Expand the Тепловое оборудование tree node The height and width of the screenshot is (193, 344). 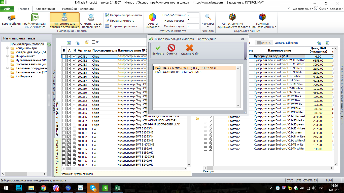tap(8, 68)
